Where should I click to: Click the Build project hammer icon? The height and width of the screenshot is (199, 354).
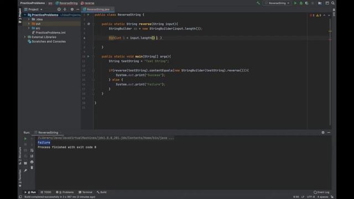point(258,3)
